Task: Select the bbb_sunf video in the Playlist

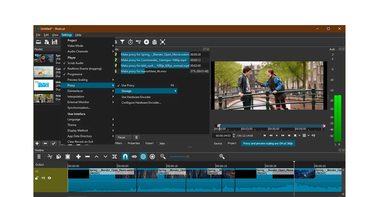Action: pos(43,85)
